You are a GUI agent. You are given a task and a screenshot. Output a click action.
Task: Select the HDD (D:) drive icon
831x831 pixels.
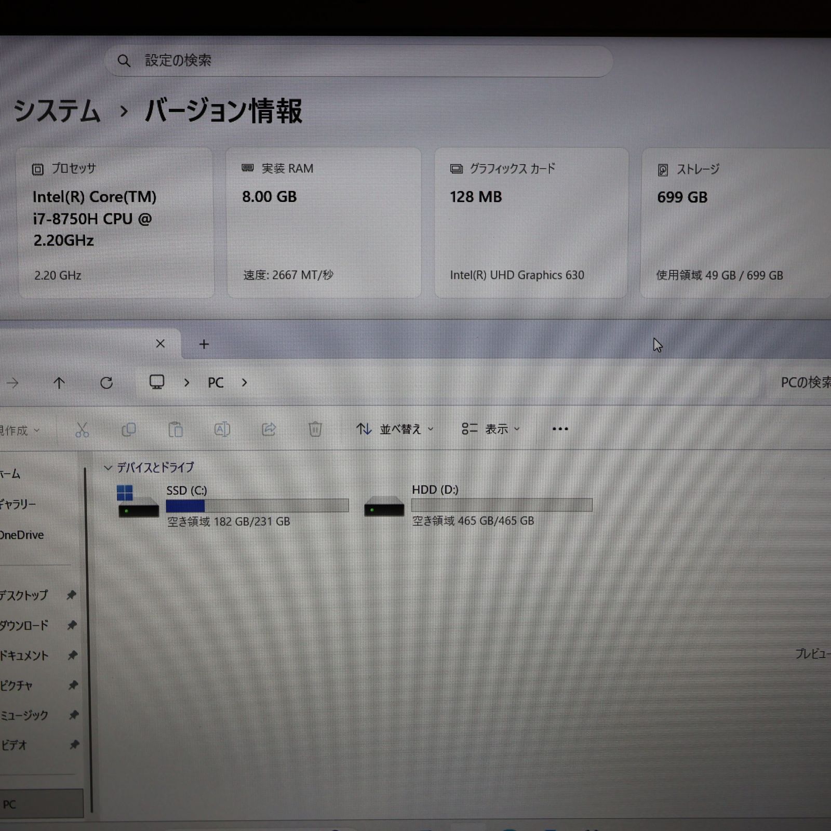point(384,505)
